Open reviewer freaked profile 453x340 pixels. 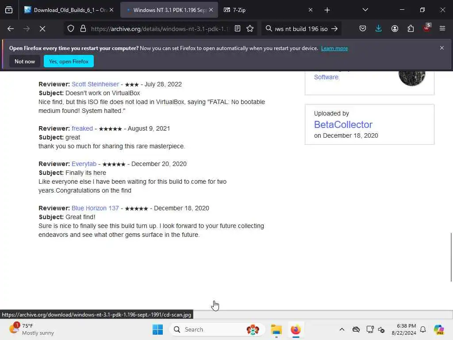(82, 128)
